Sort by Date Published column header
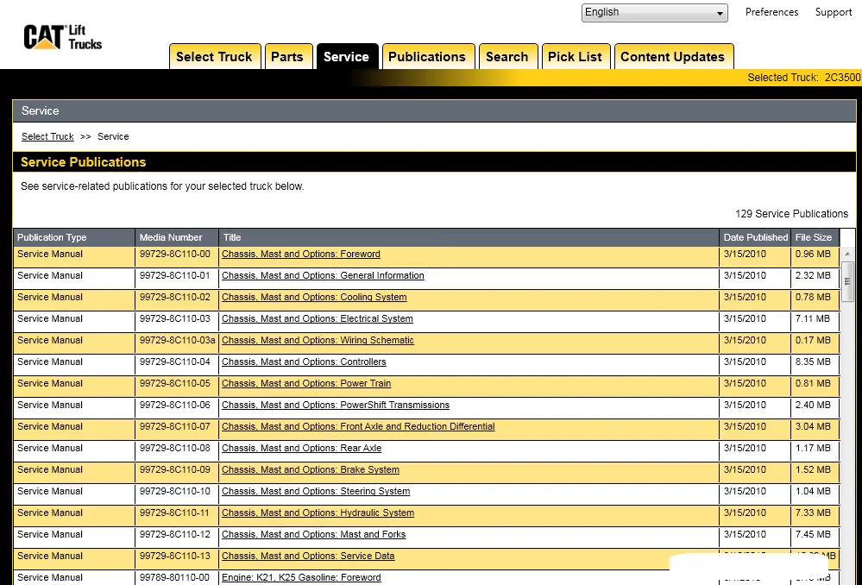 pyautogui.click(x=755, y=237)
